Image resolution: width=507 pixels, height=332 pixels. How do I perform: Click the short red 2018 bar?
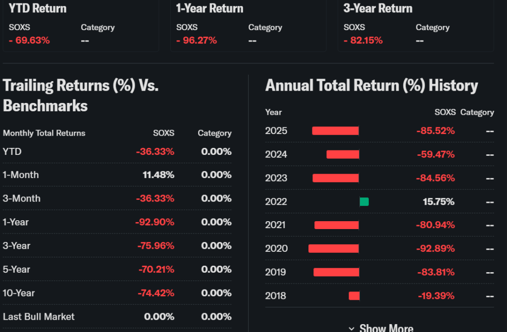click(x=354, y=296)
